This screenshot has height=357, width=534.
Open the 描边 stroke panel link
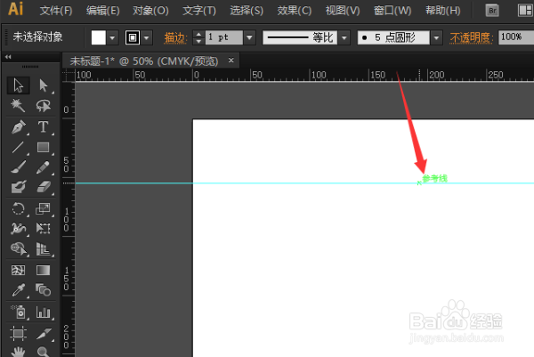pos(175,37)
